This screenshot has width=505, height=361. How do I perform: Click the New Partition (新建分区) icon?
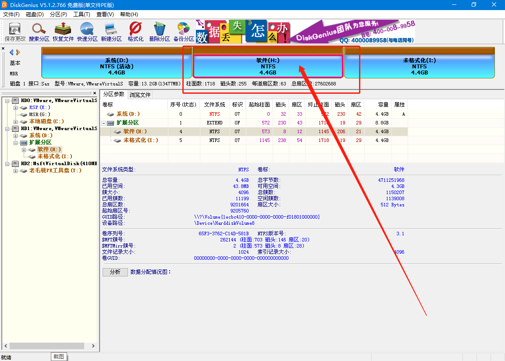click(111, 32)
